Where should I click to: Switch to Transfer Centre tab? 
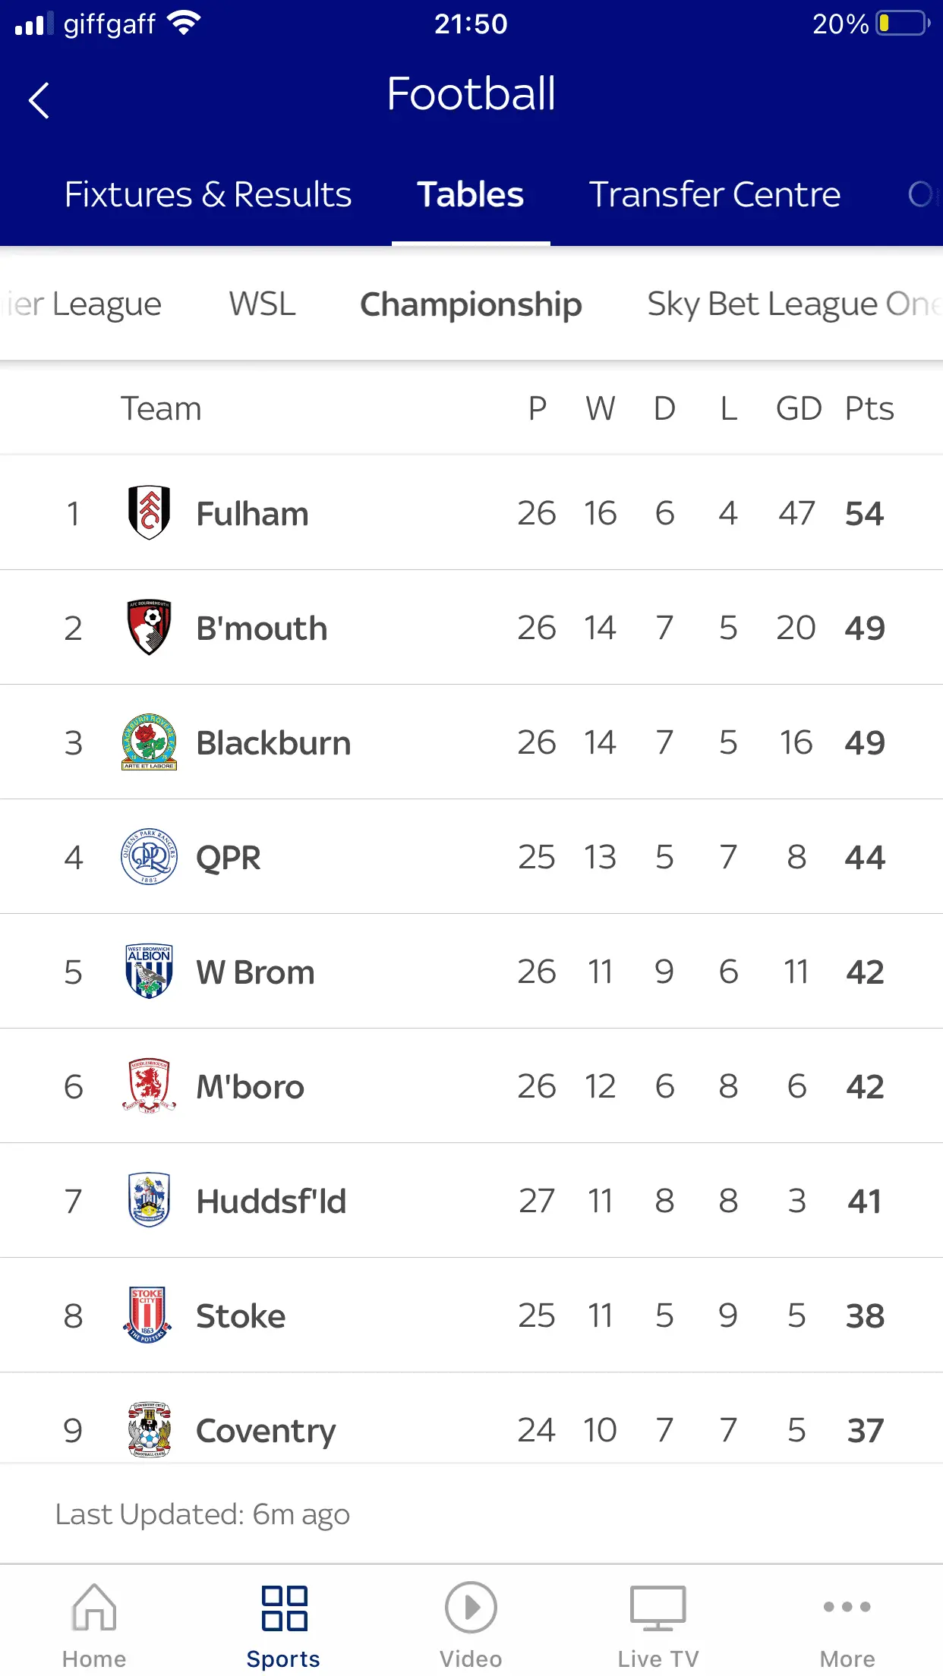714,194
